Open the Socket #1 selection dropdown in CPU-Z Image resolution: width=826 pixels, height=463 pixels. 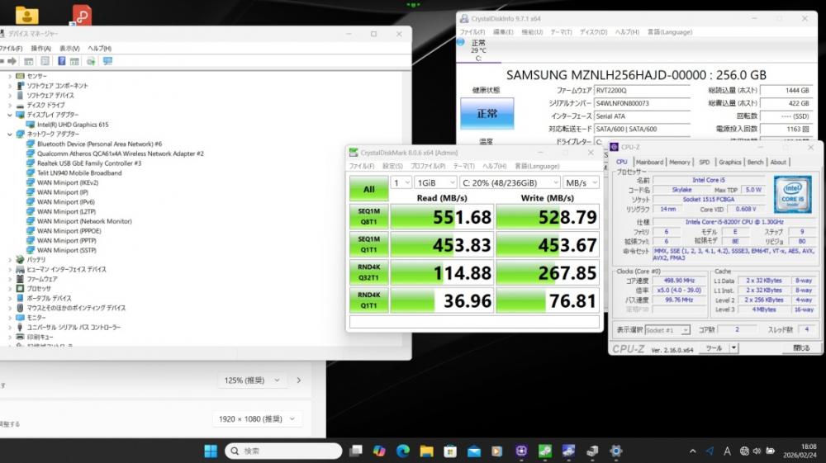point(667,330)
